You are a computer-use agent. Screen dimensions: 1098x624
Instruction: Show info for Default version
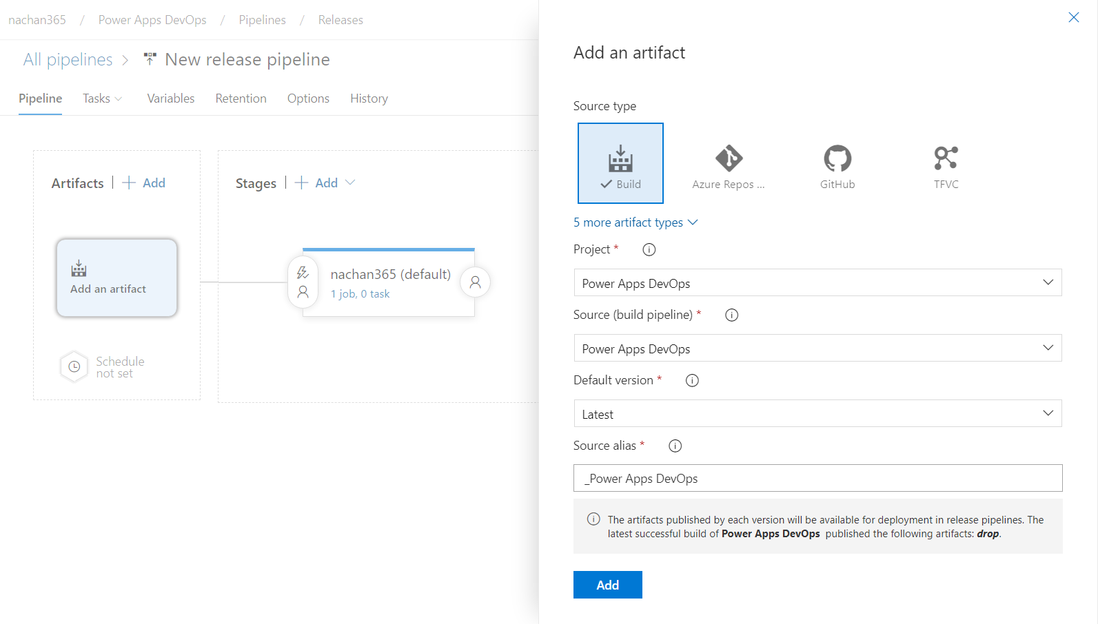[x=692, y=380]
